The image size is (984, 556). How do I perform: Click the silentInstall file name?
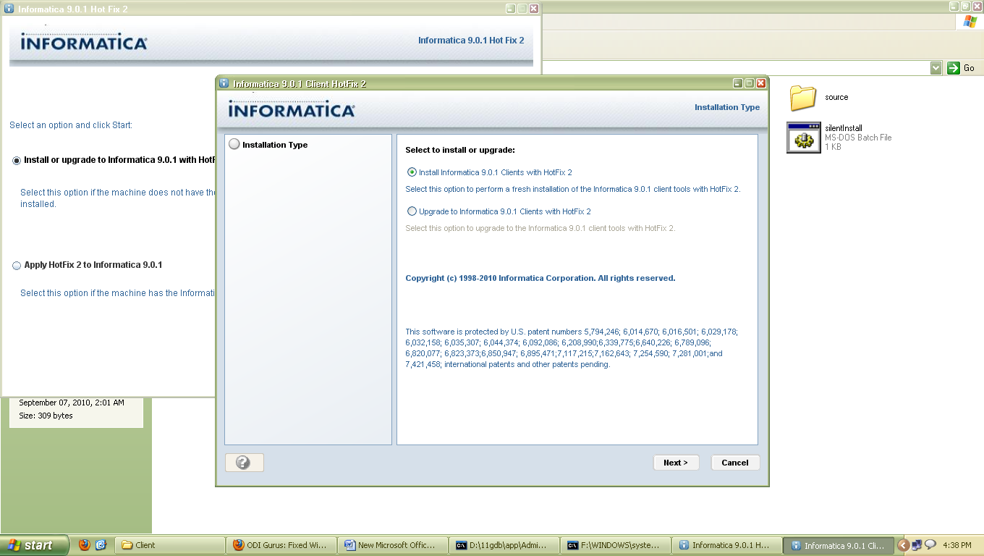click(844, 128)
